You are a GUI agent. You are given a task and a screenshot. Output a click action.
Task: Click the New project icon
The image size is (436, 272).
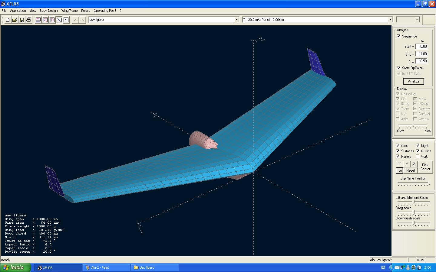coord(8,20)
